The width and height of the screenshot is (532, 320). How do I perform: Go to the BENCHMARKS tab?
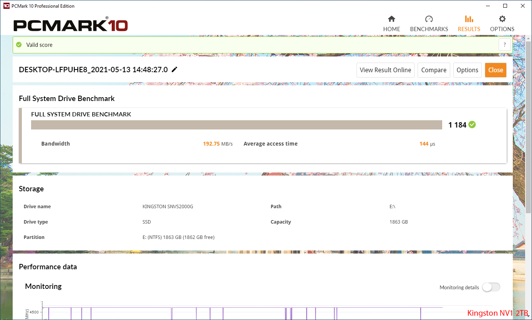[x=429, y=24]
